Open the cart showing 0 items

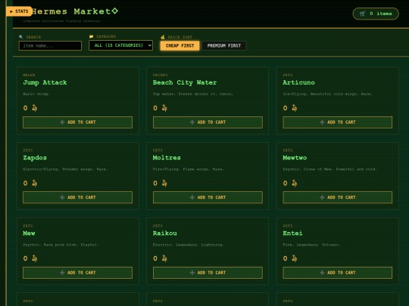click(x=376, y=14)
